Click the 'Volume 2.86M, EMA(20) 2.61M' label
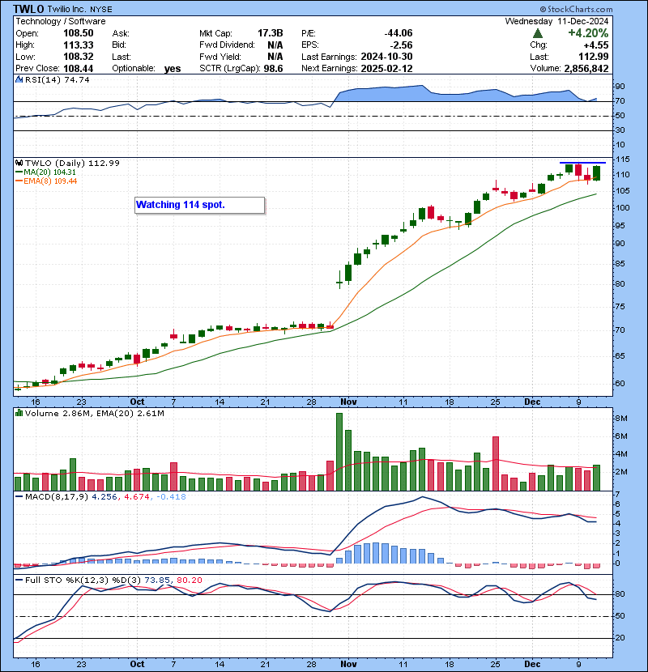This screenshot has height=672, width=648. click(94, 413)
